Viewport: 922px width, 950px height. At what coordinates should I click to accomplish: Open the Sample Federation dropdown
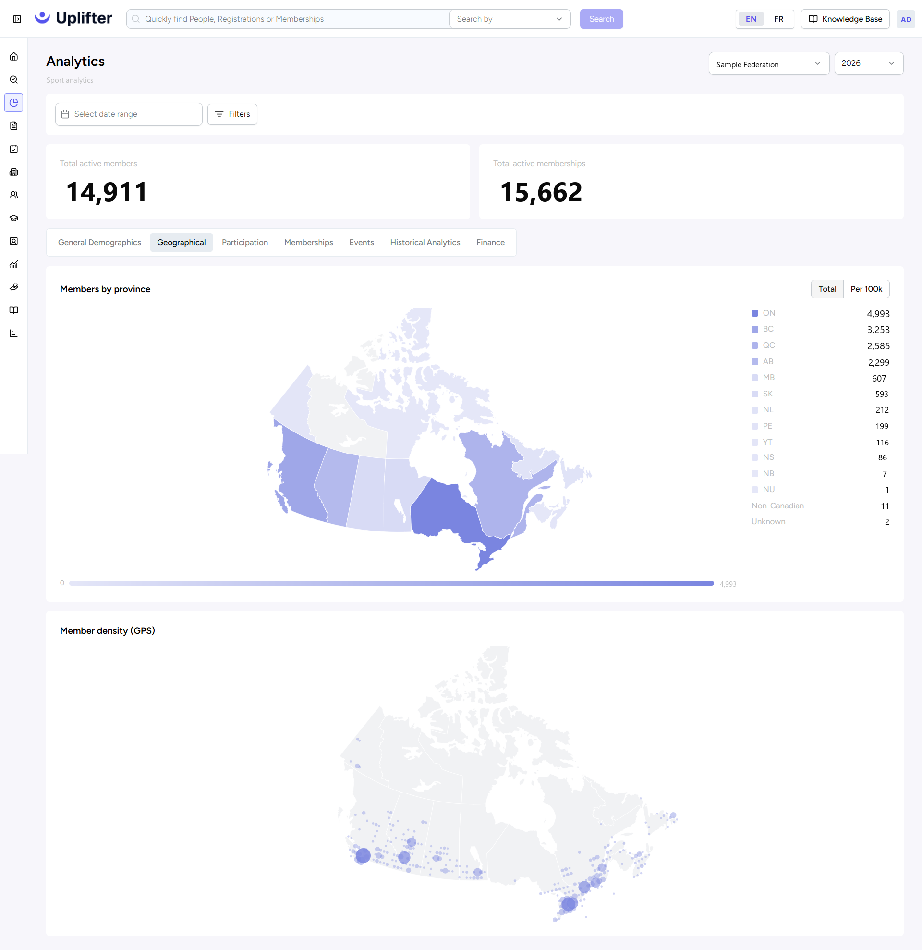(x=768, y=63)
